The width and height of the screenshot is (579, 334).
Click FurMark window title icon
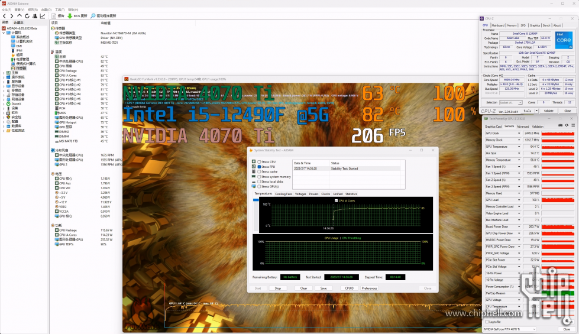coord(127,79)
